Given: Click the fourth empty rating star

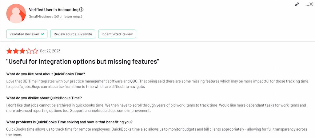Looking at the screenshot, I should (x=29, y=51).
